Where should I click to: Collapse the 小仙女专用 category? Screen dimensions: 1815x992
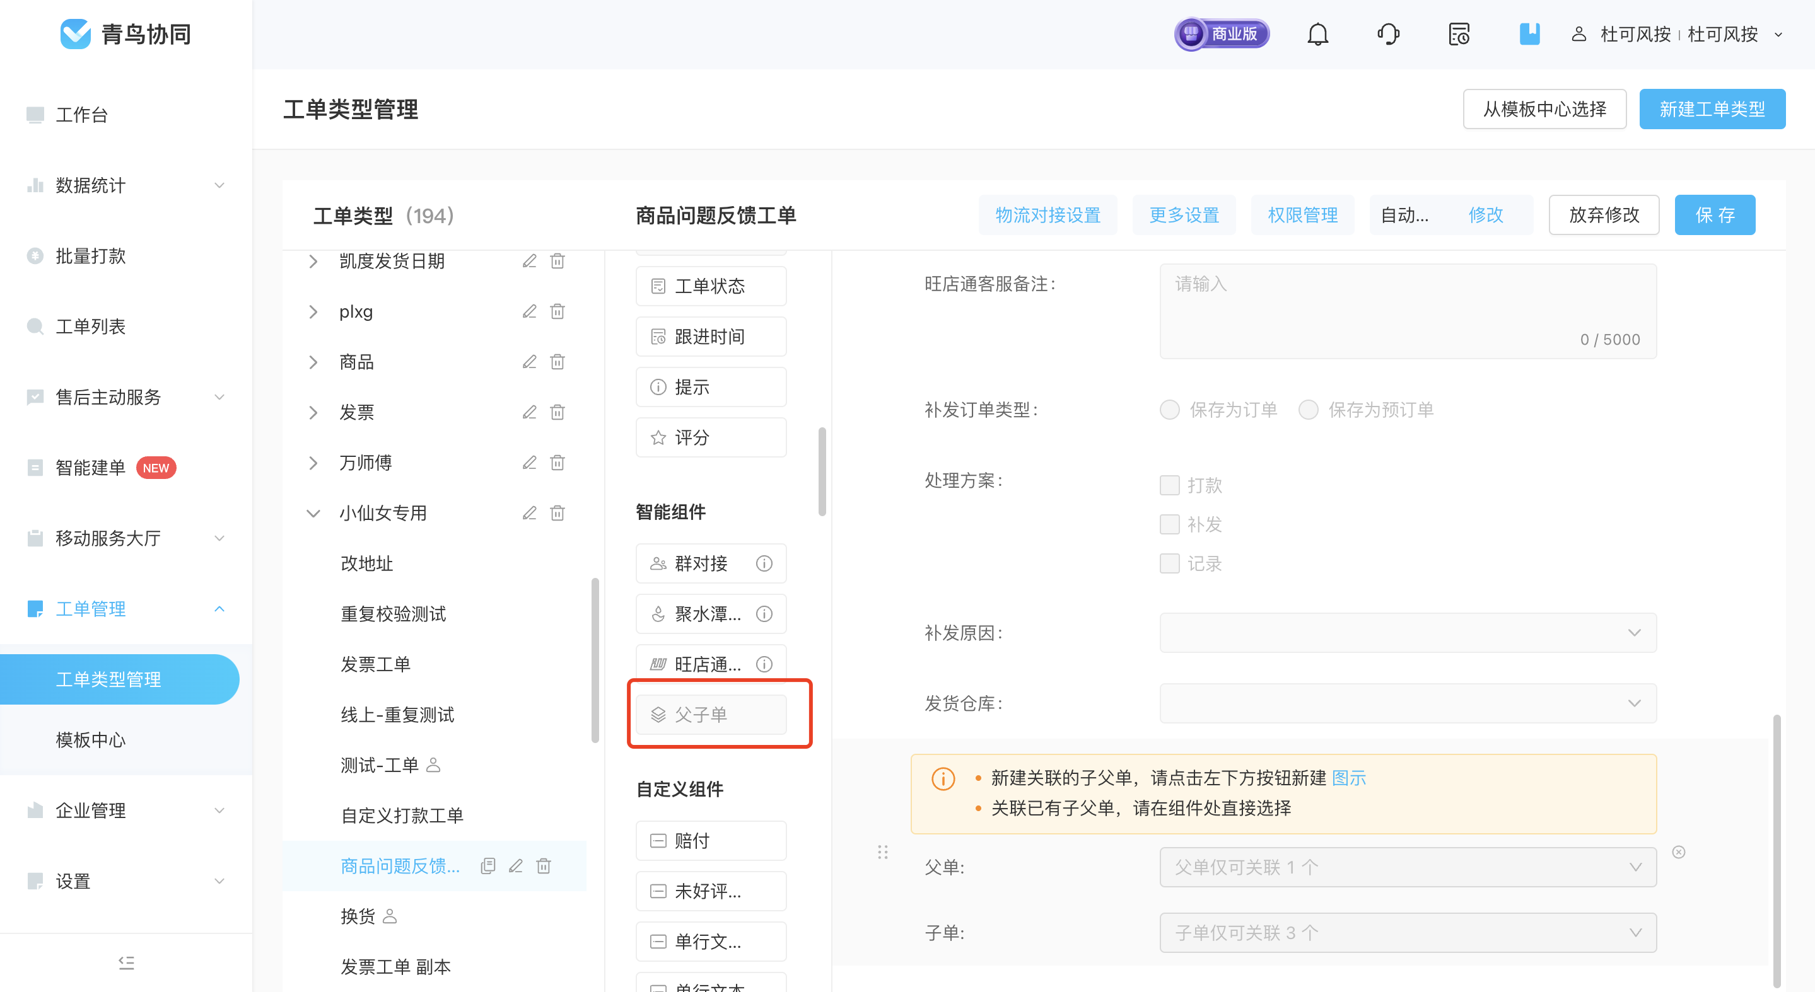tap(313, 512)
